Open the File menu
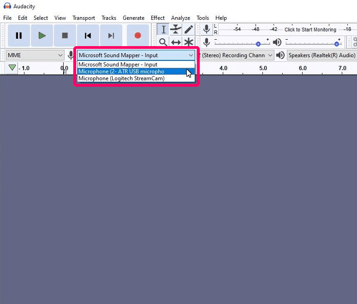Screen dimensions: 357x304 coord(7,18)
